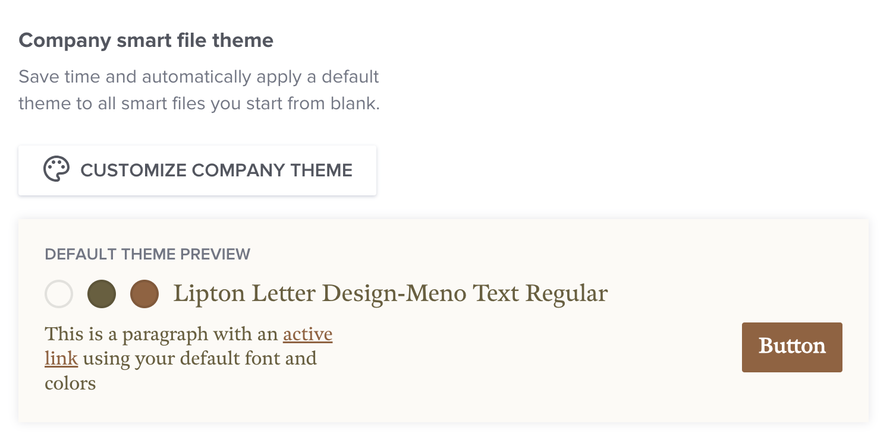Click the brown preview 'Button'
The image size is (893, 443).
(792, 347)
